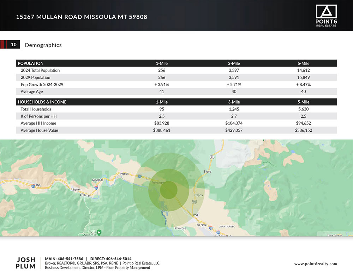
Task: Click the Frenchtown label on the map
Action: click(x=158, y=183)
